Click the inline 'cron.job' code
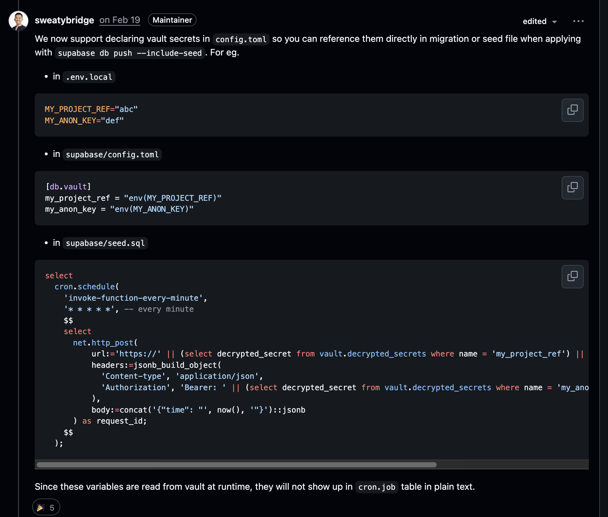Screen dimensions: 608x517 click(377, 487)
